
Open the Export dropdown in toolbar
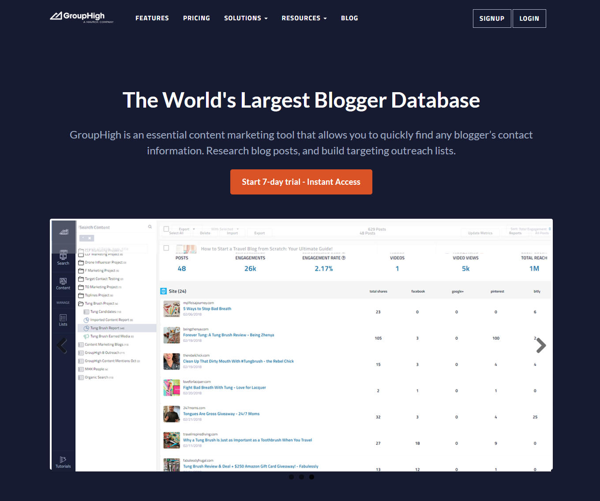tap(187, 229)
